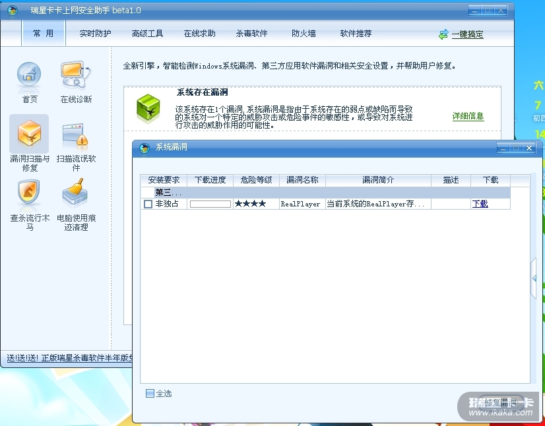
Task: Close the 系统漏洞 dialog
Action: pyautogui.click(x=529, y=148)
